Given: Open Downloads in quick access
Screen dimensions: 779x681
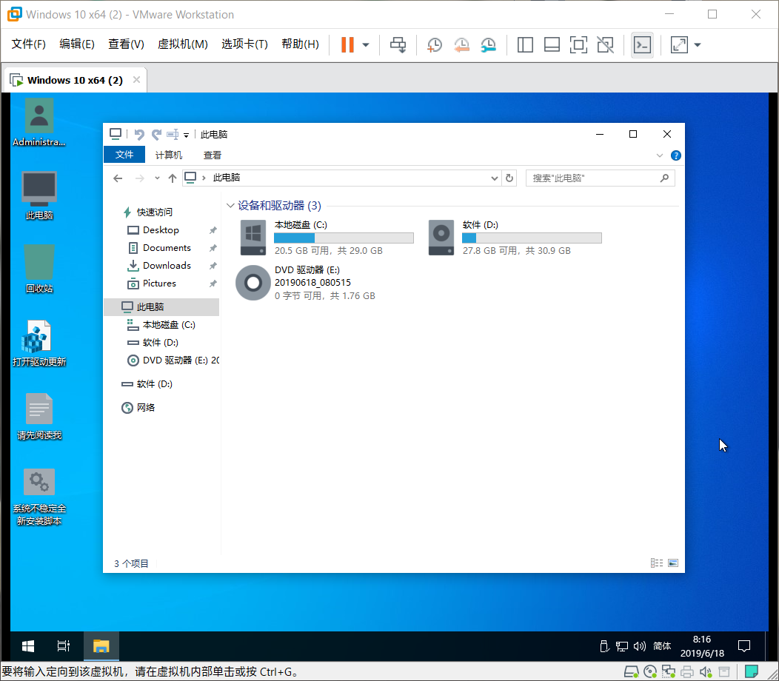Looking at the screenshot, I should click(167, 265).
